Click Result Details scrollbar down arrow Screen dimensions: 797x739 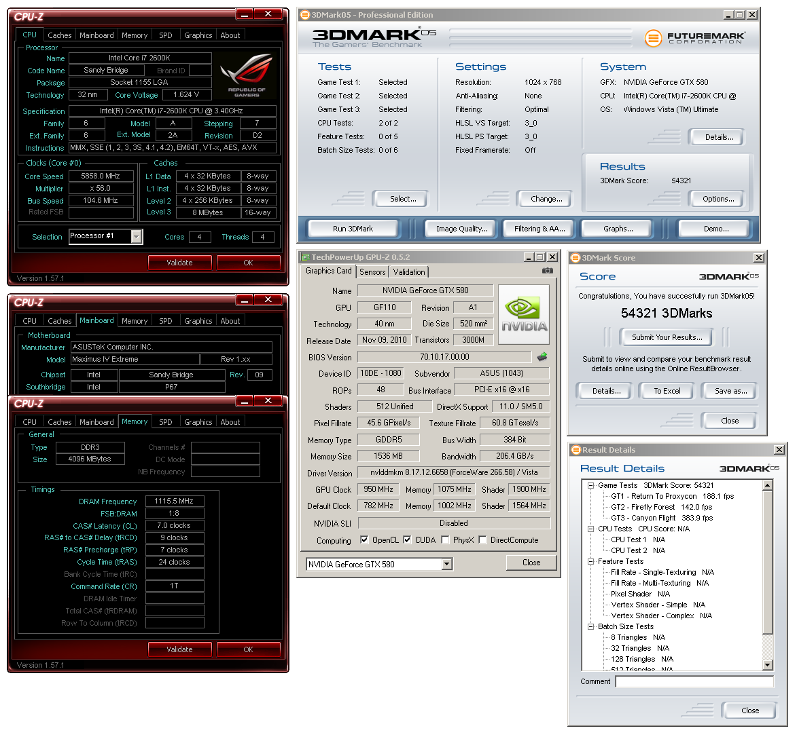click(x=768, y=665)
